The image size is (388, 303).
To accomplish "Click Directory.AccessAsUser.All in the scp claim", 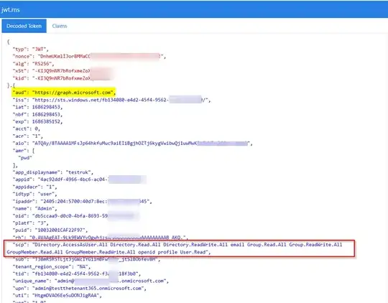I will [71, 245].
